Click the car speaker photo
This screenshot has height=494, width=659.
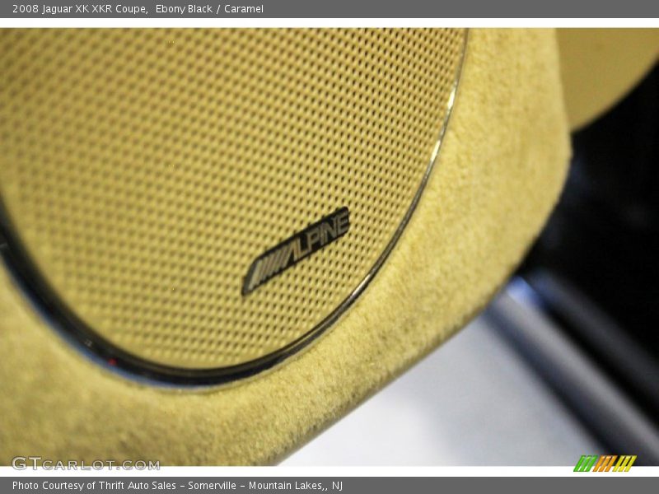pos(329,247)
